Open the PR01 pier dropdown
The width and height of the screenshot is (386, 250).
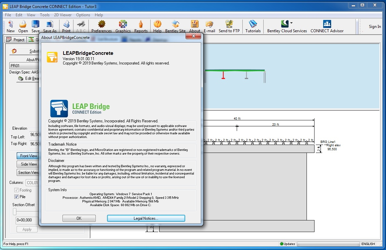24,66
